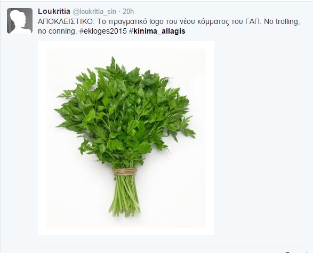Click the tweet text starting ΑΠΟΚΛΕΙΣΤΙΚΟ
This screenshot has height=253, width=313.
click(x=169, y=26)
